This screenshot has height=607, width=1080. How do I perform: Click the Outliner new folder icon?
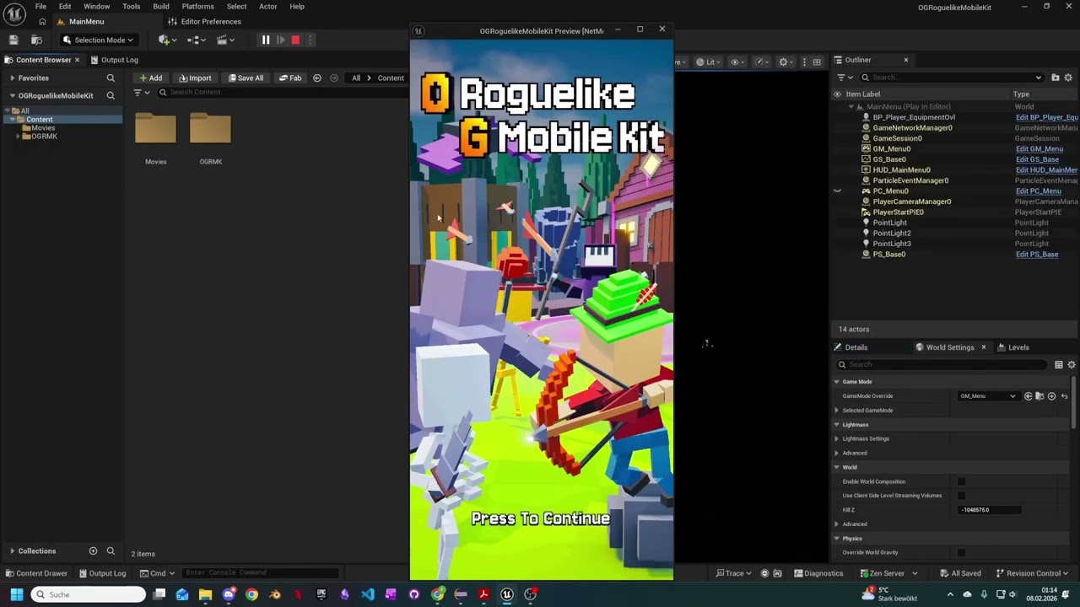point(1055,78)
